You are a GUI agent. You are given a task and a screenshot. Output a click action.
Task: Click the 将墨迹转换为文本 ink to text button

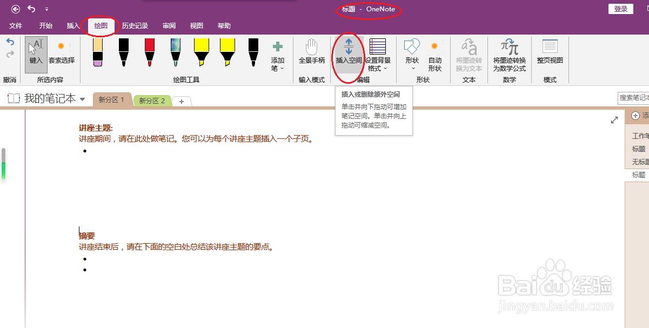(469, 55)
